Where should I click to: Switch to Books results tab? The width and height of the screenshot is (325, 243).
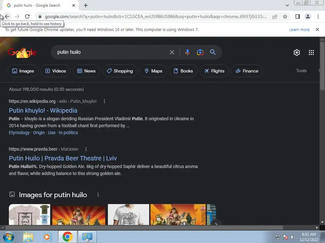pos(183,71)
